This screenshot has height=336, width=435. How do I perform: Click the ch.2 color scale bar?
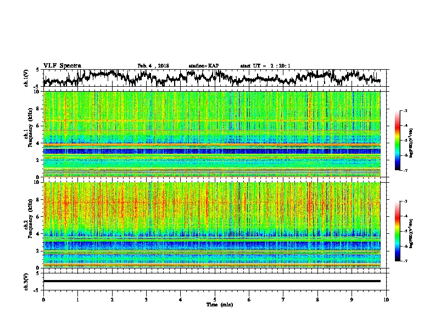click(x=398, y=231)
